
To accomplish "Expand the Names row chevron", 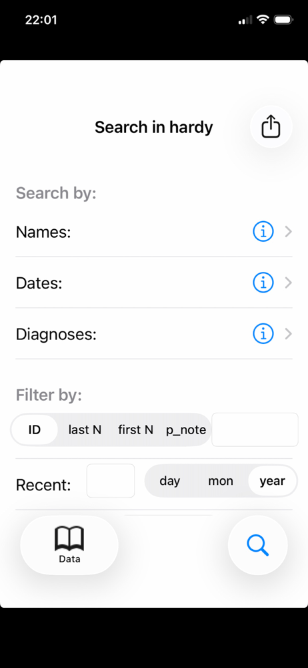I will (289, 232).
